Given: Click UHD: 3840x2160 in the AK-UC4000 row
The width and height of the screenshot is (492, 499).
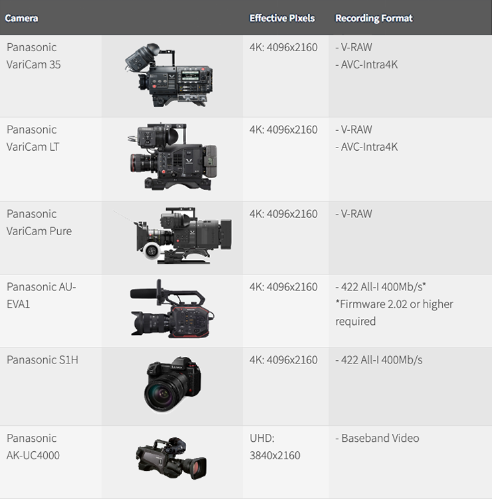Looking at the screenshot, I should tap(275, 447).
